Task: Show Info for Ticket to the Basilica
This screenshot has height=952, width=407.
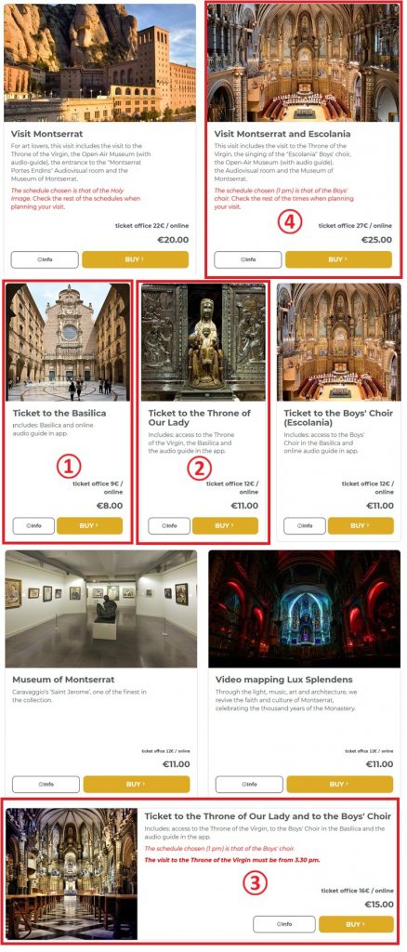Action: (x=33, y=526)
